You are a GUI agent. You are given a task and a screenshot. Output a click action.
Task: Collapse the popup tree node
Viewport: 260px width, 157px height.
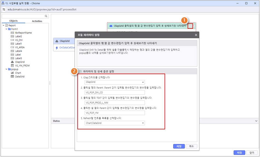tap(6, 69)
